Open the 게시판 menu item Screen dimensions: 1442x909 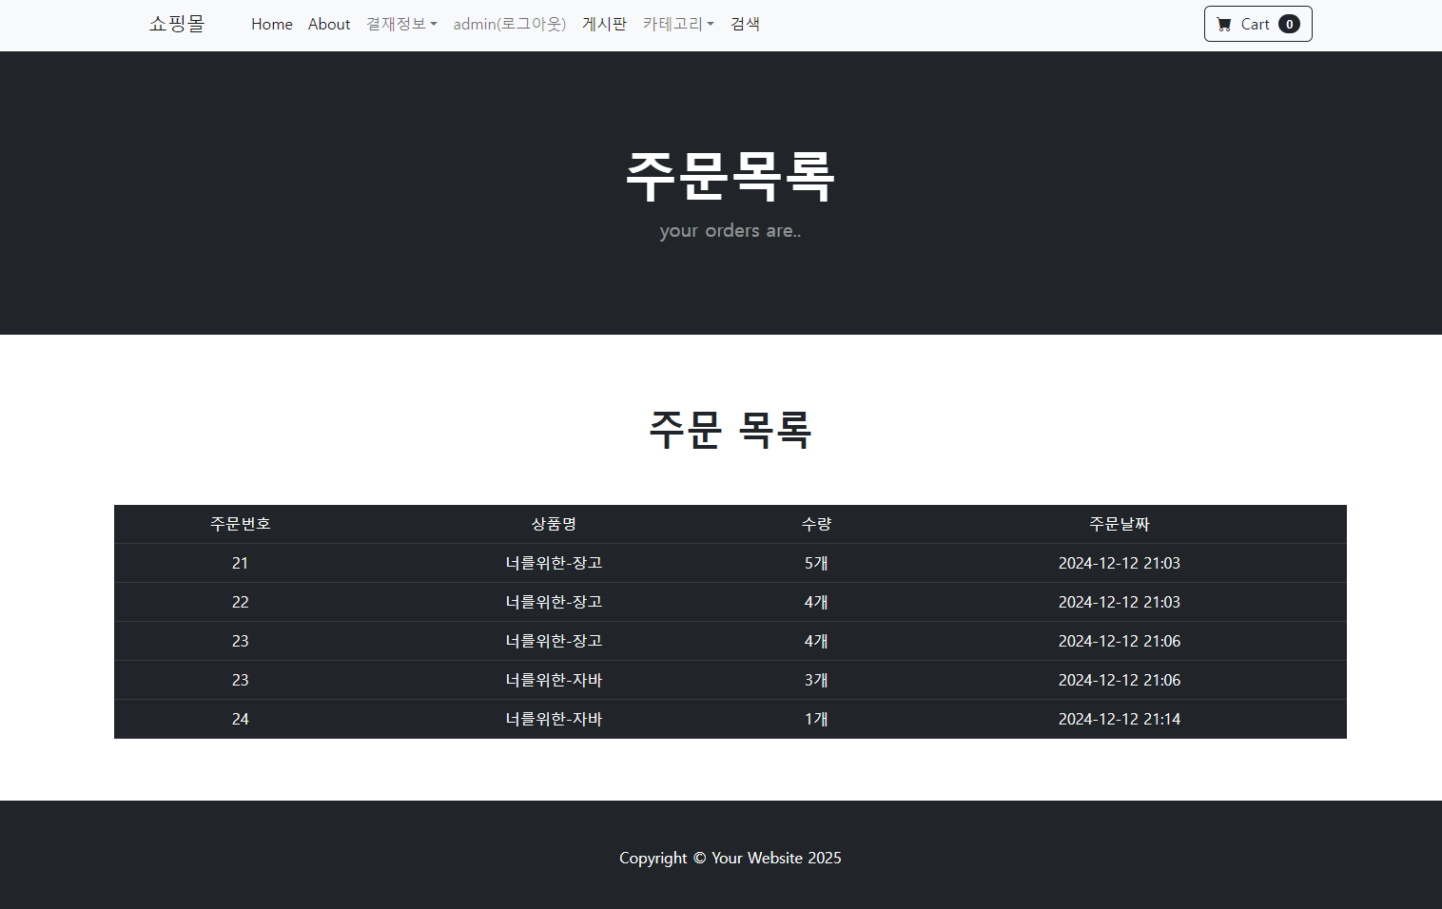click(604, 24)
